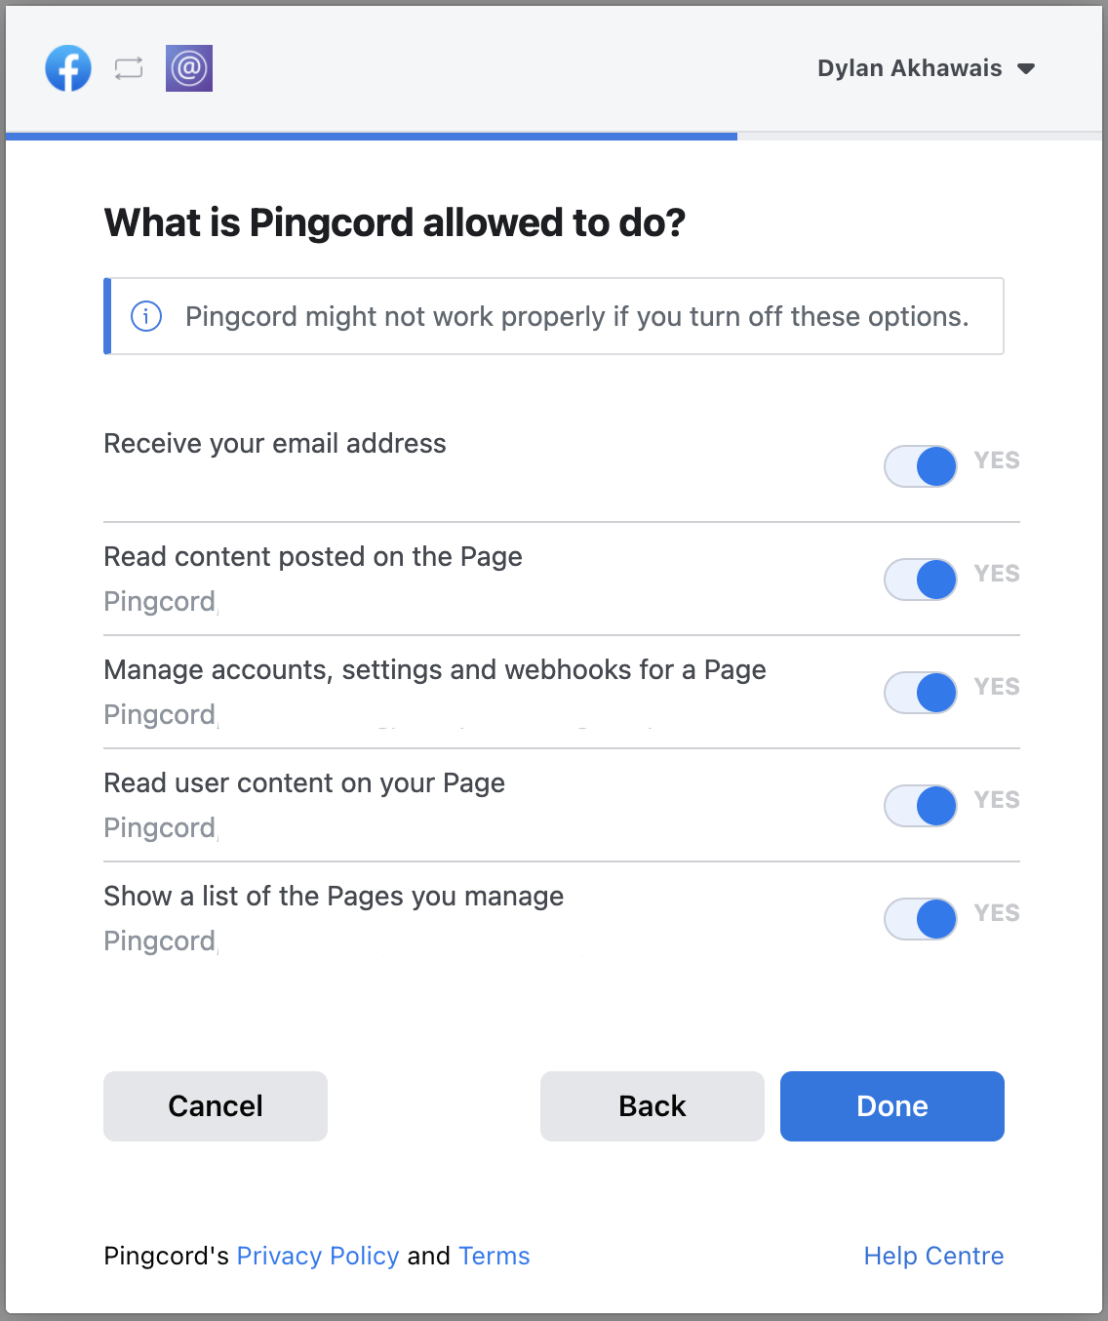This screenshot has height=1321, width=1108.
Task: Visit the Help Centre link
Action: click(933, 1256)
